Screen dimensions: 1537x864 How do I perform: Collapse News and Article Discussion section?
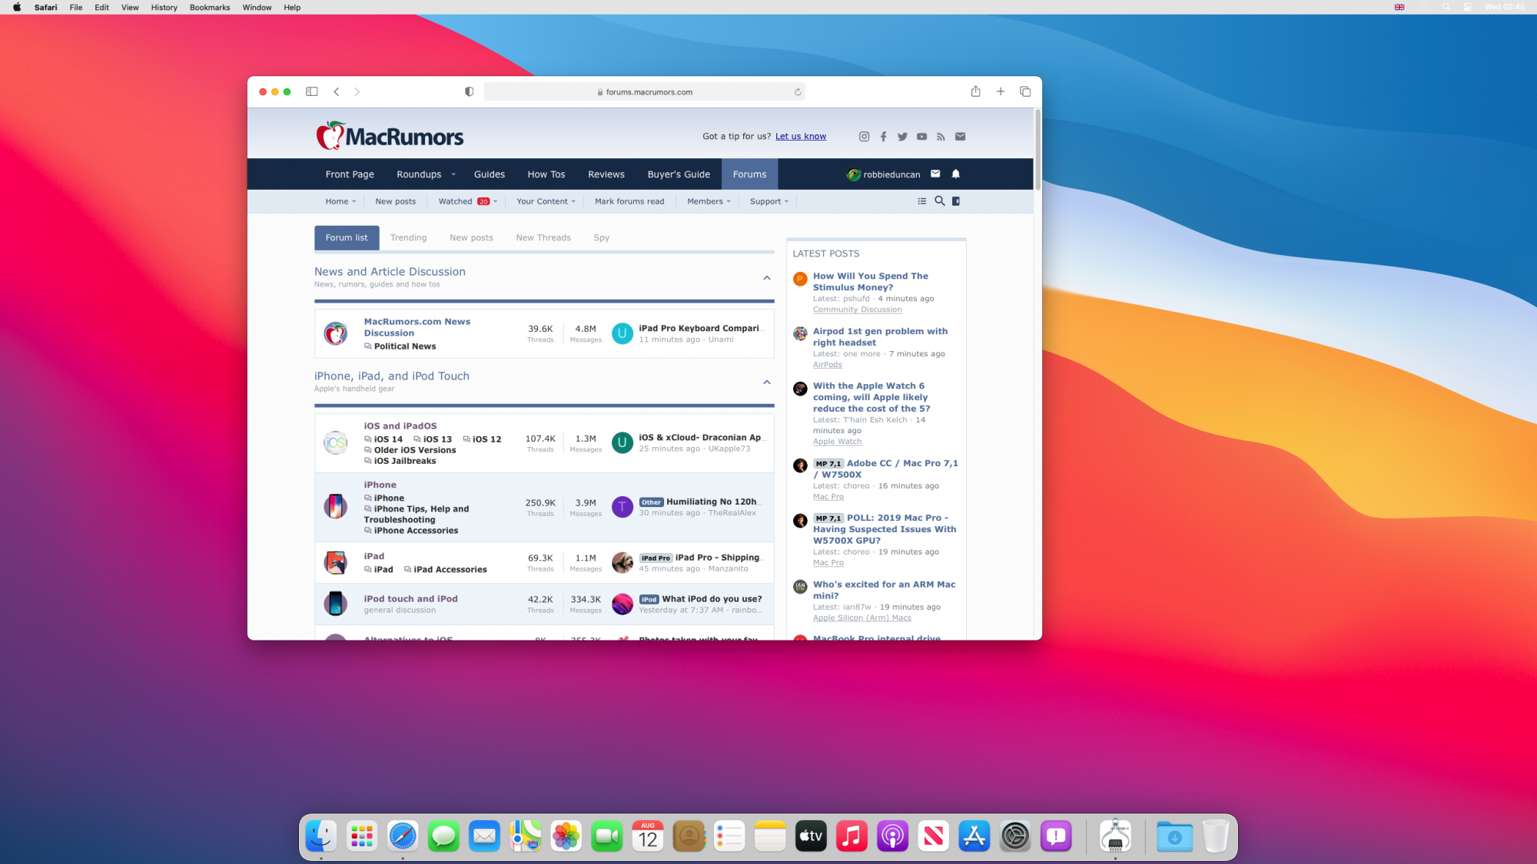(x=766, y=277)
